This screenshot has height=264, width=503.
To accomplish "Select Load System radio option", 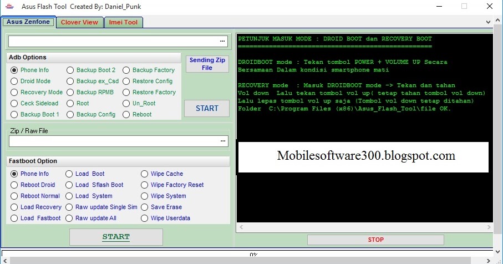I will point(89,196).
